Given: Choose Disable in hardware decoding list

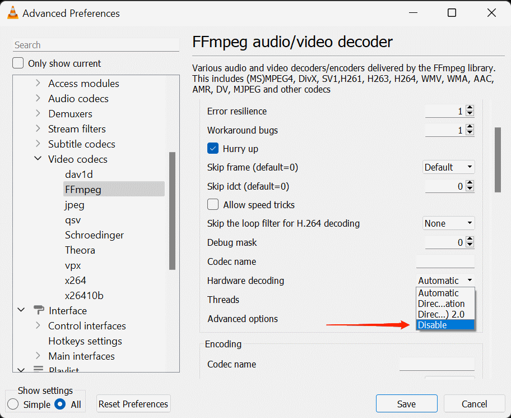Looking at the screenshot, I should pyautogui.click(x=445, y=325).
